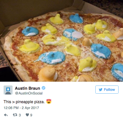View the like count of 9
The width and height of the screenshot is (123, 120).
31,115
